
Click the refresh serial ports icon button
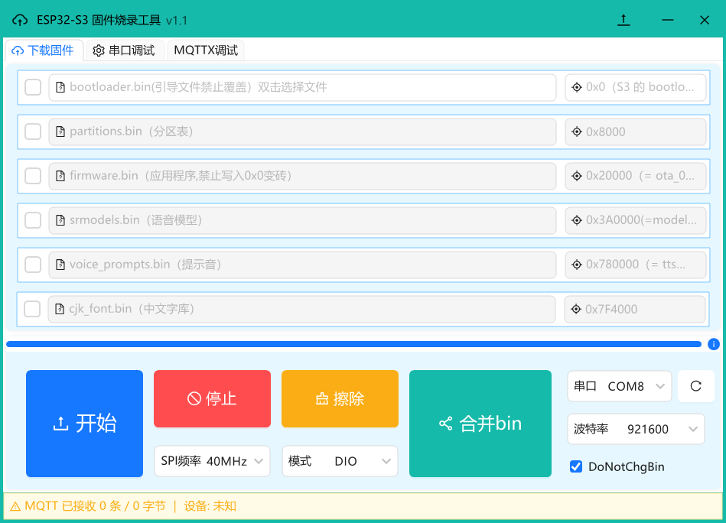tap(695, 386)
